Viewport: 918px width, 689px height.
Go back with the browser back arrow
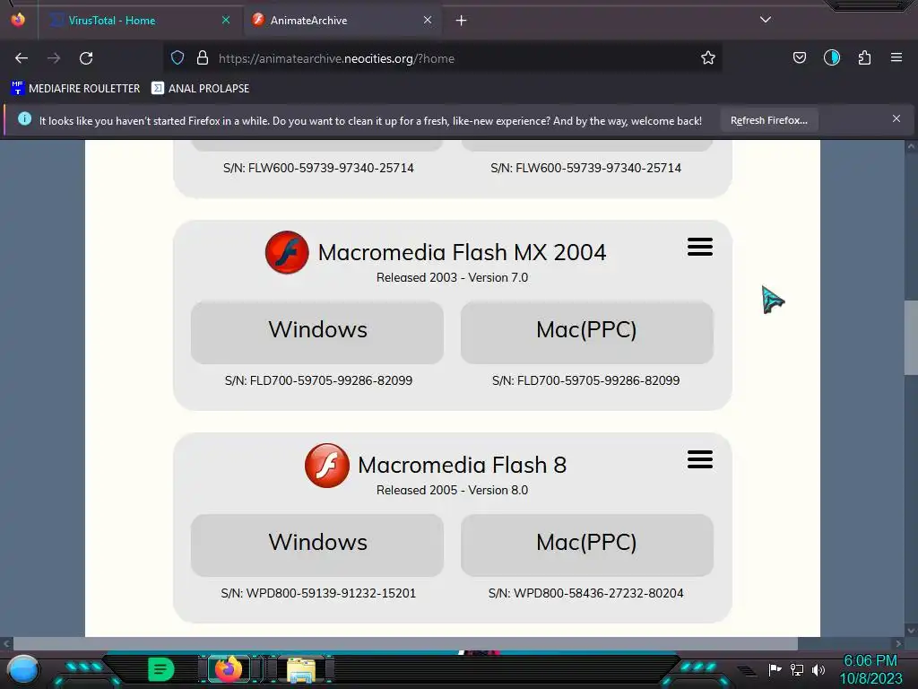(x=22, y=58)
